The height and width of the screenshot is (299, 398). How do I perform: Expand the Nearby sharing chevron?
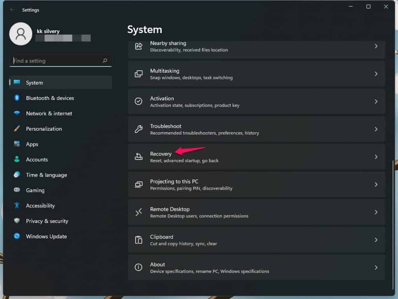tap(376, 46)
